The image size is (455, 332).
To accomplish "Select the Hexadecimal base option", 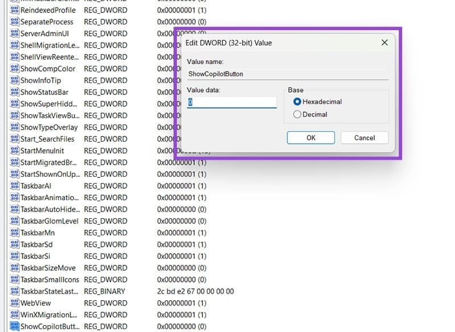I will [297, 102].
